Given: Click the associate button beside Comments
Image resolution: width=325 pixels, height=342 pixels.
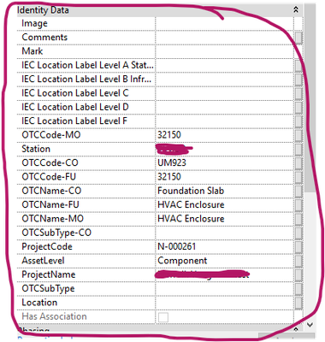Looking at the screenshot, I should (x=298, y=38).
